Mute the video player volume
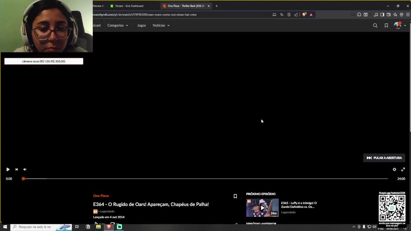The height and width of the screenshot is (231, 411). point(25,169)
